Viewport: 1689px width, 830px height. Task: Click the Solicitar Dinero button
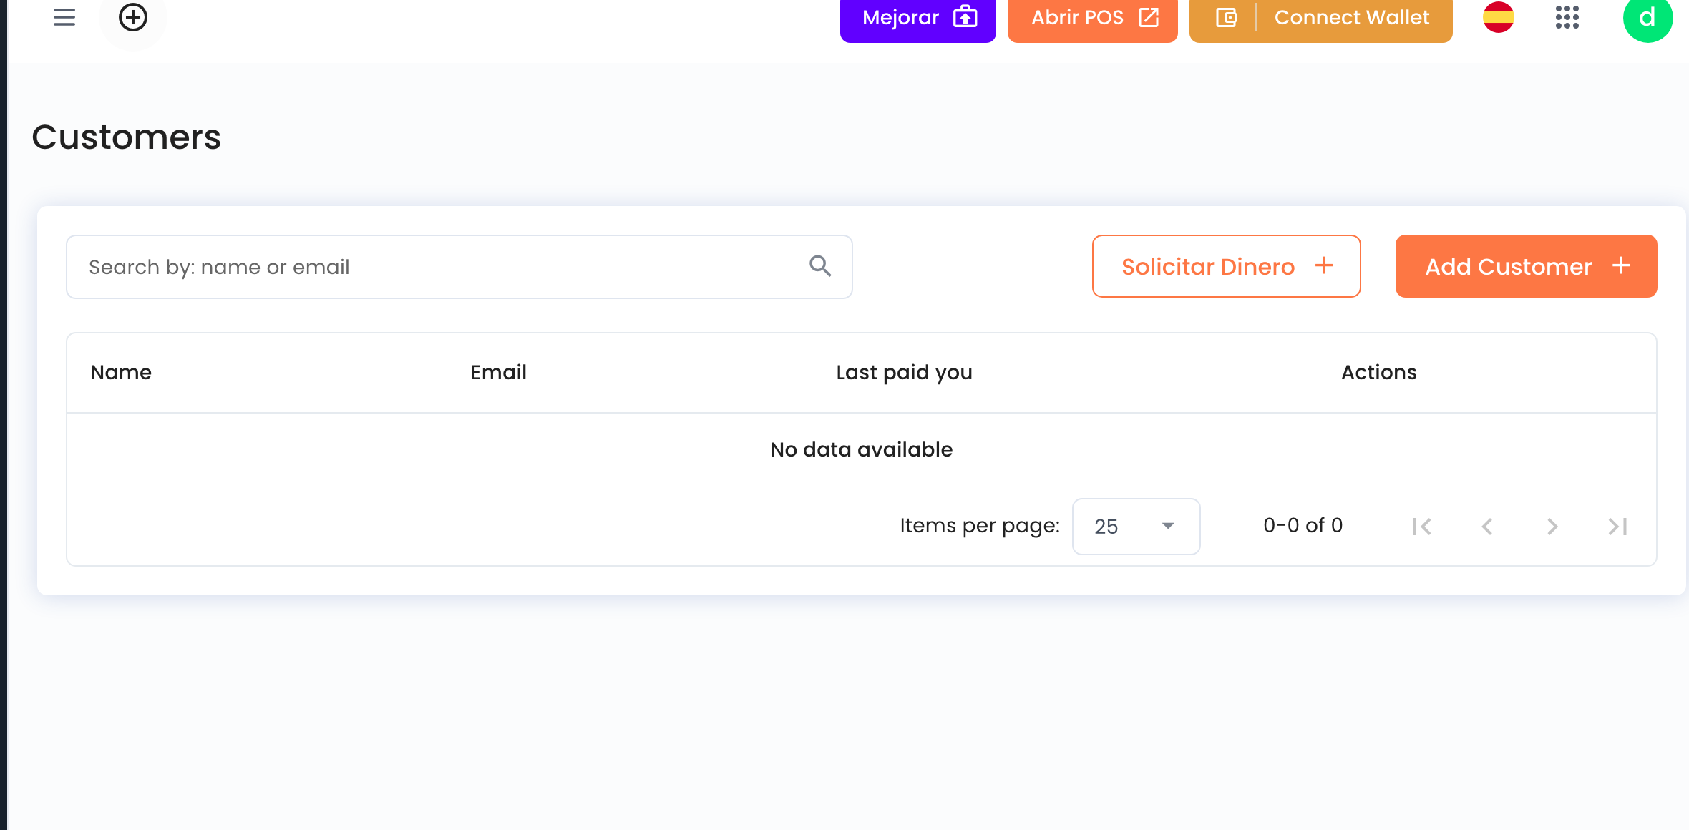pyautogui.click(x=1227, y=266)
